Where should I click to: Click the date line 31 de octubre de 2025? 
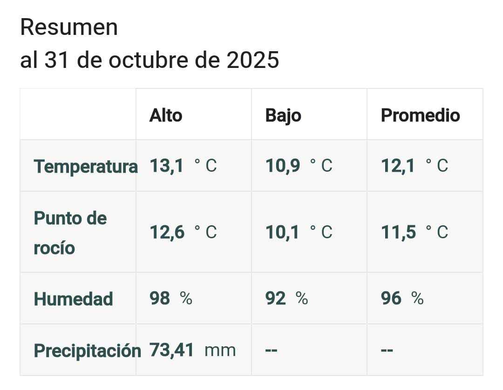150,60
